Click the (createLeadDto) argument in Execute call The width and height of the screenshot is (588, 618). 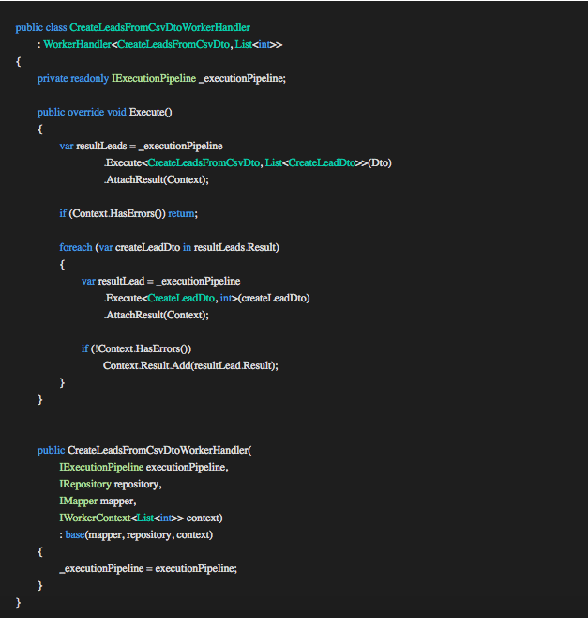coord(275,298)
